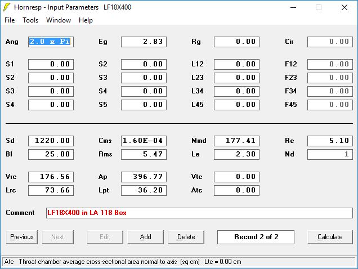Select the L23 input field
The height and width of the screenshot is (269, 358).
tap(236, 78)
